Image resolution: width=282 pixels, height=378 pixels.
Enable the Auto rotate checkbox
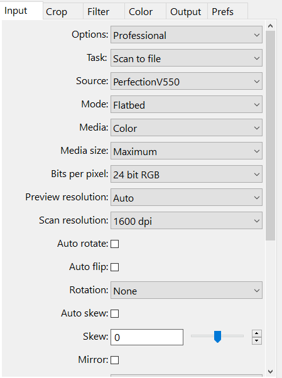[x=114, y=244]
